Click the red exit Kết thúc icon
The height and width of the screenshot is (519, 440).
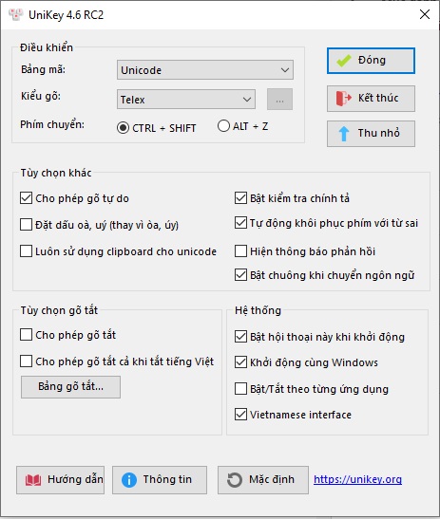click(343, 99)
